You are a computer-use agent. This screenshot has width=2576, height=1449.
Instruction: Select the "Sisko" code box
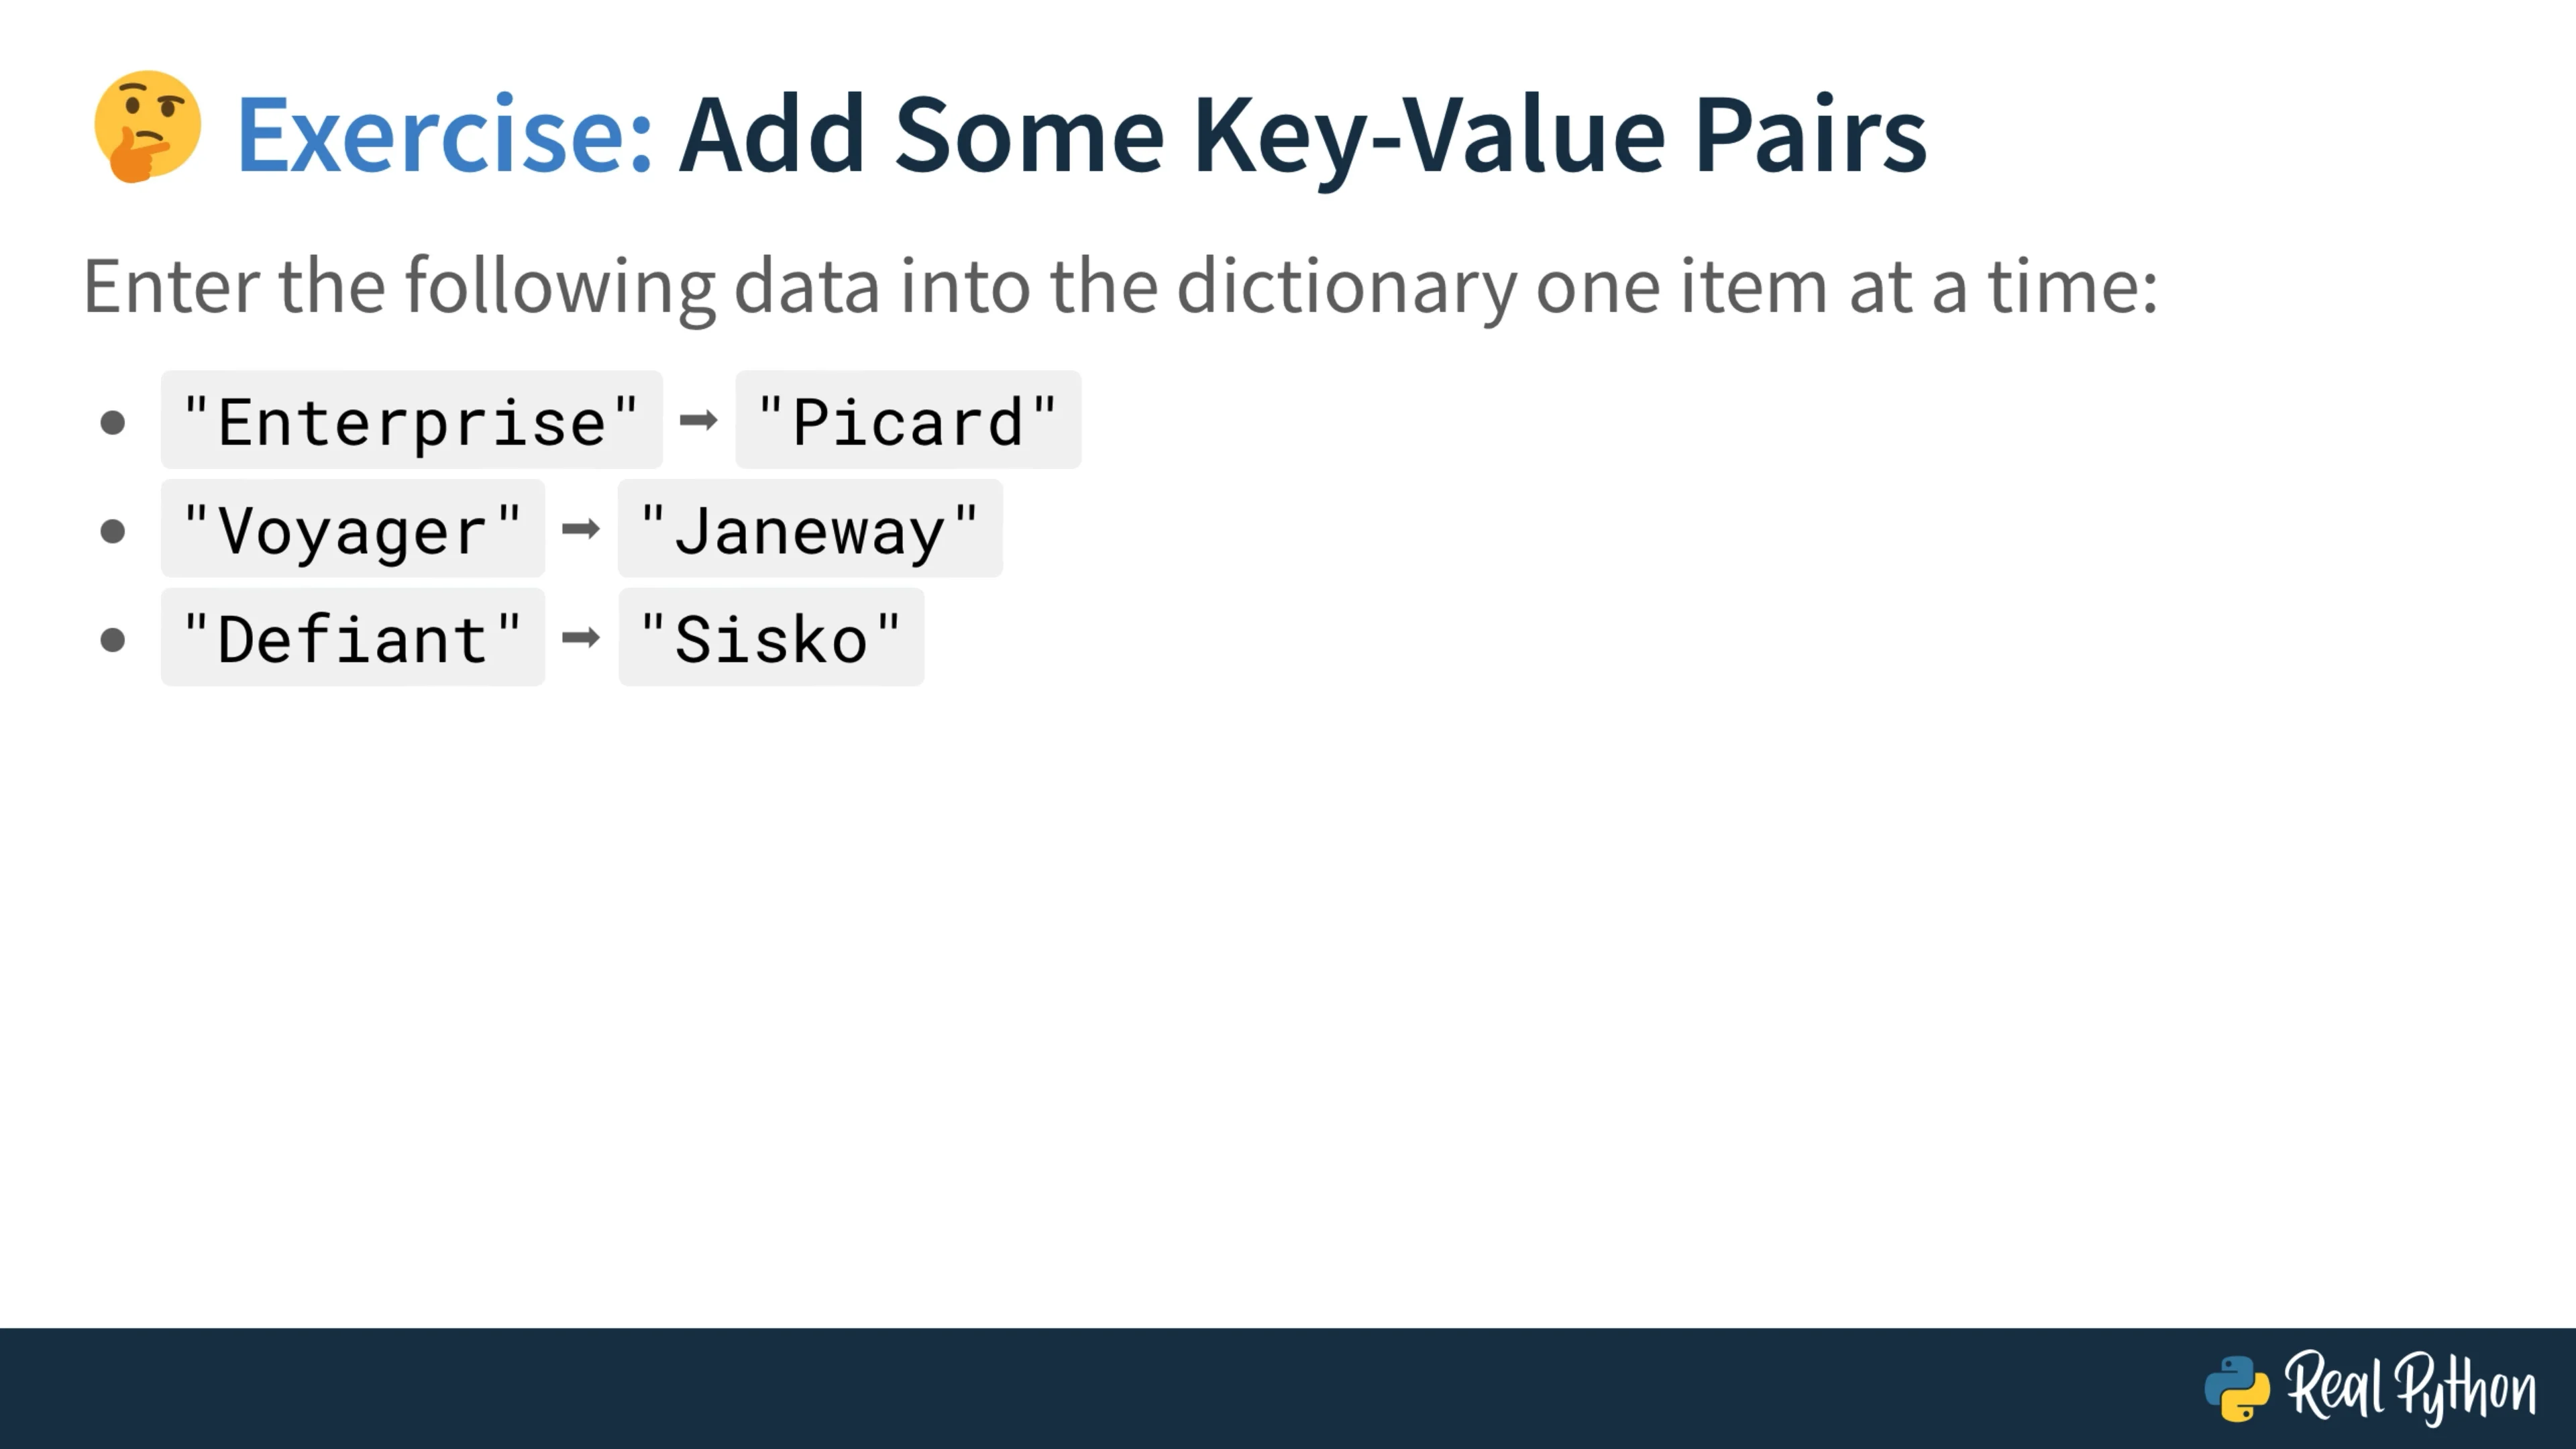[x=770, y=638]
